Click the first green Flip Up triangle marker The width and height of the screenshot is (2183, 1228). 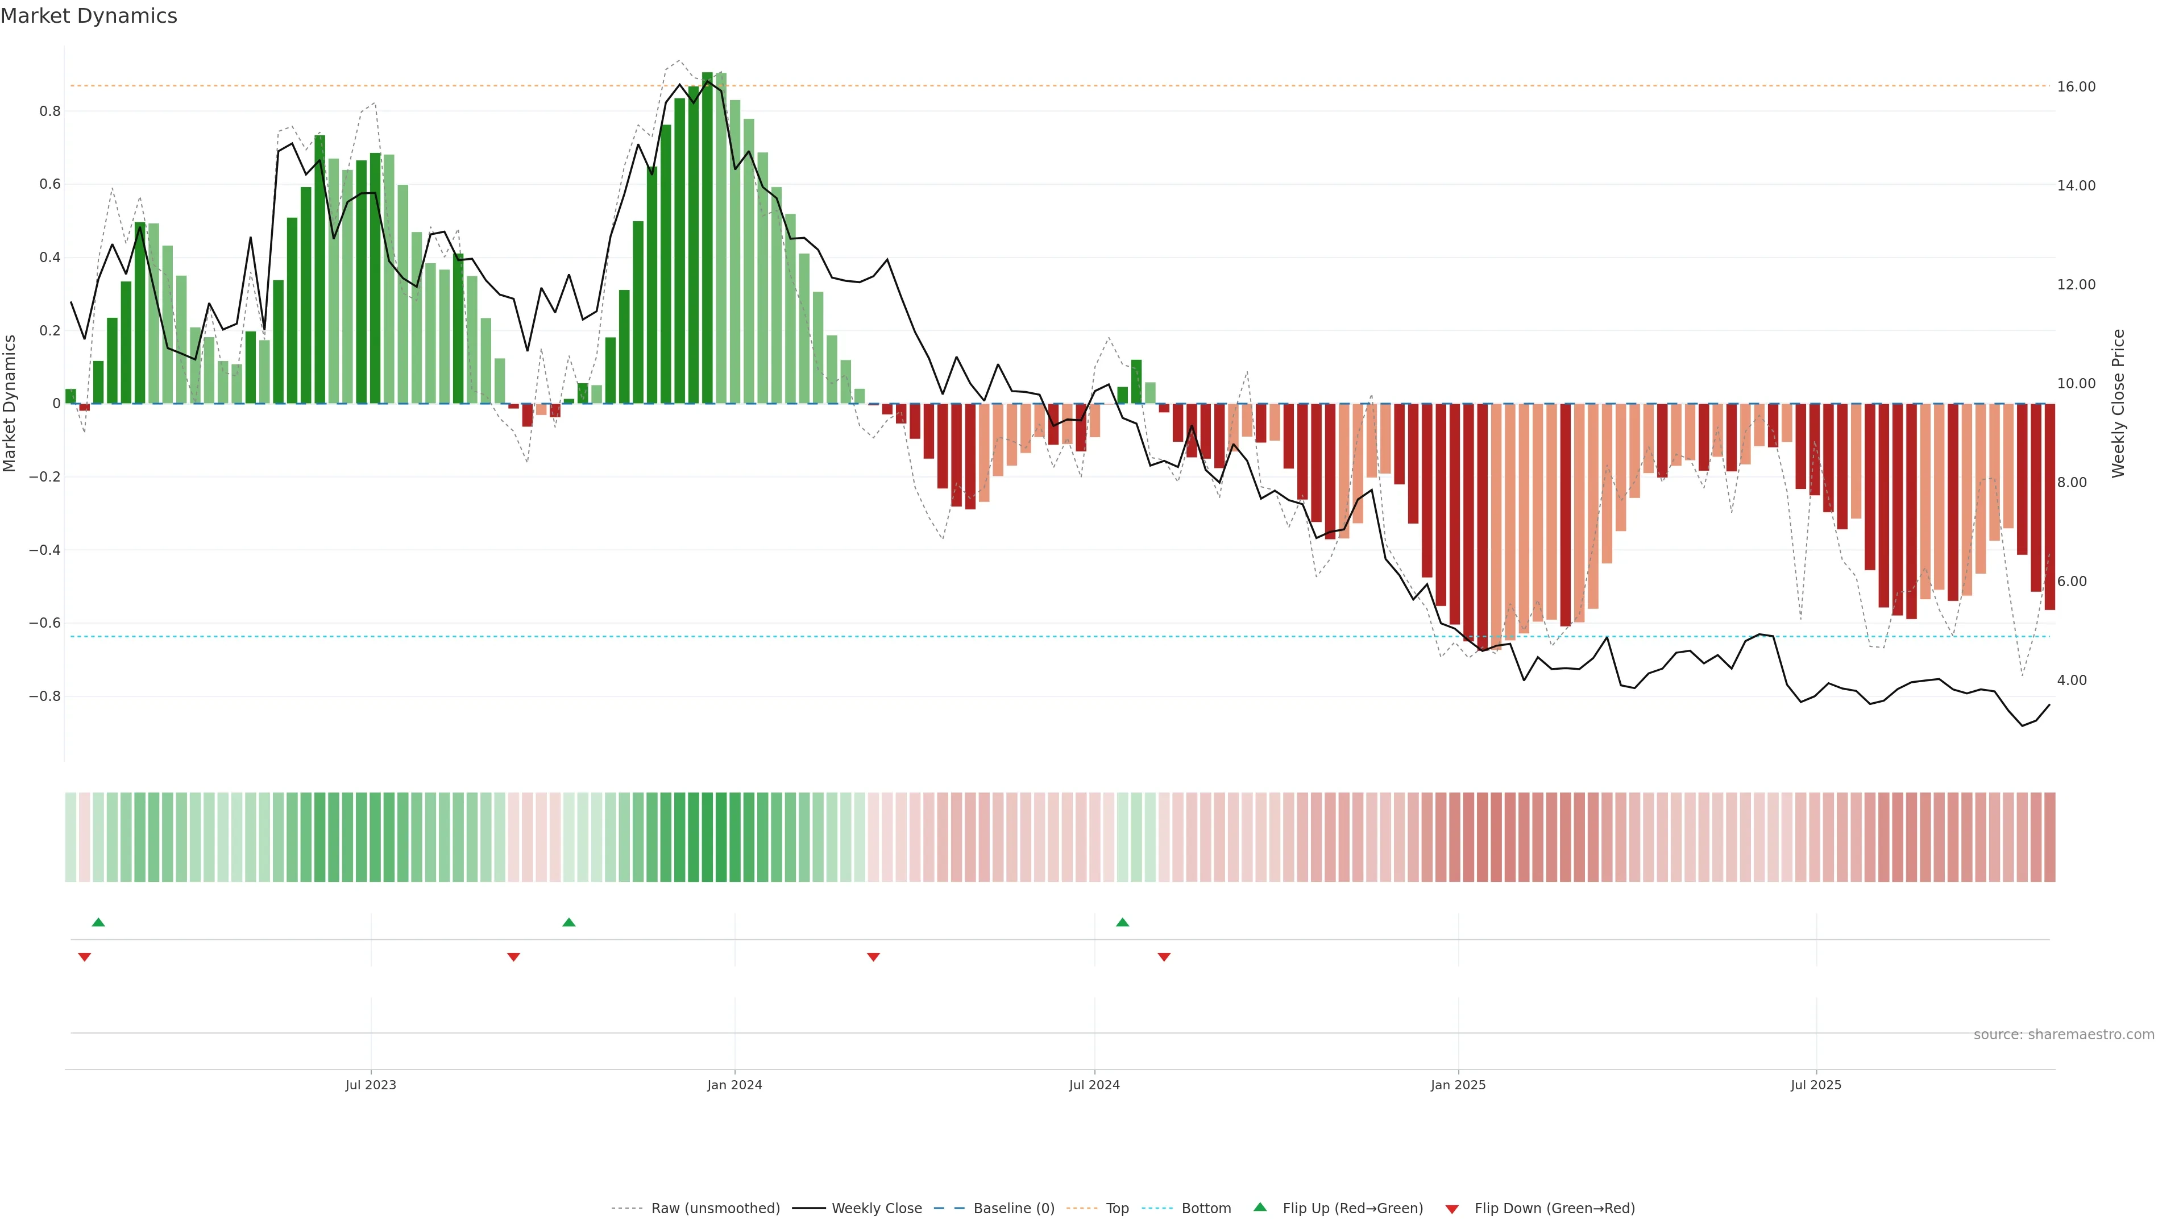point(98,922)
